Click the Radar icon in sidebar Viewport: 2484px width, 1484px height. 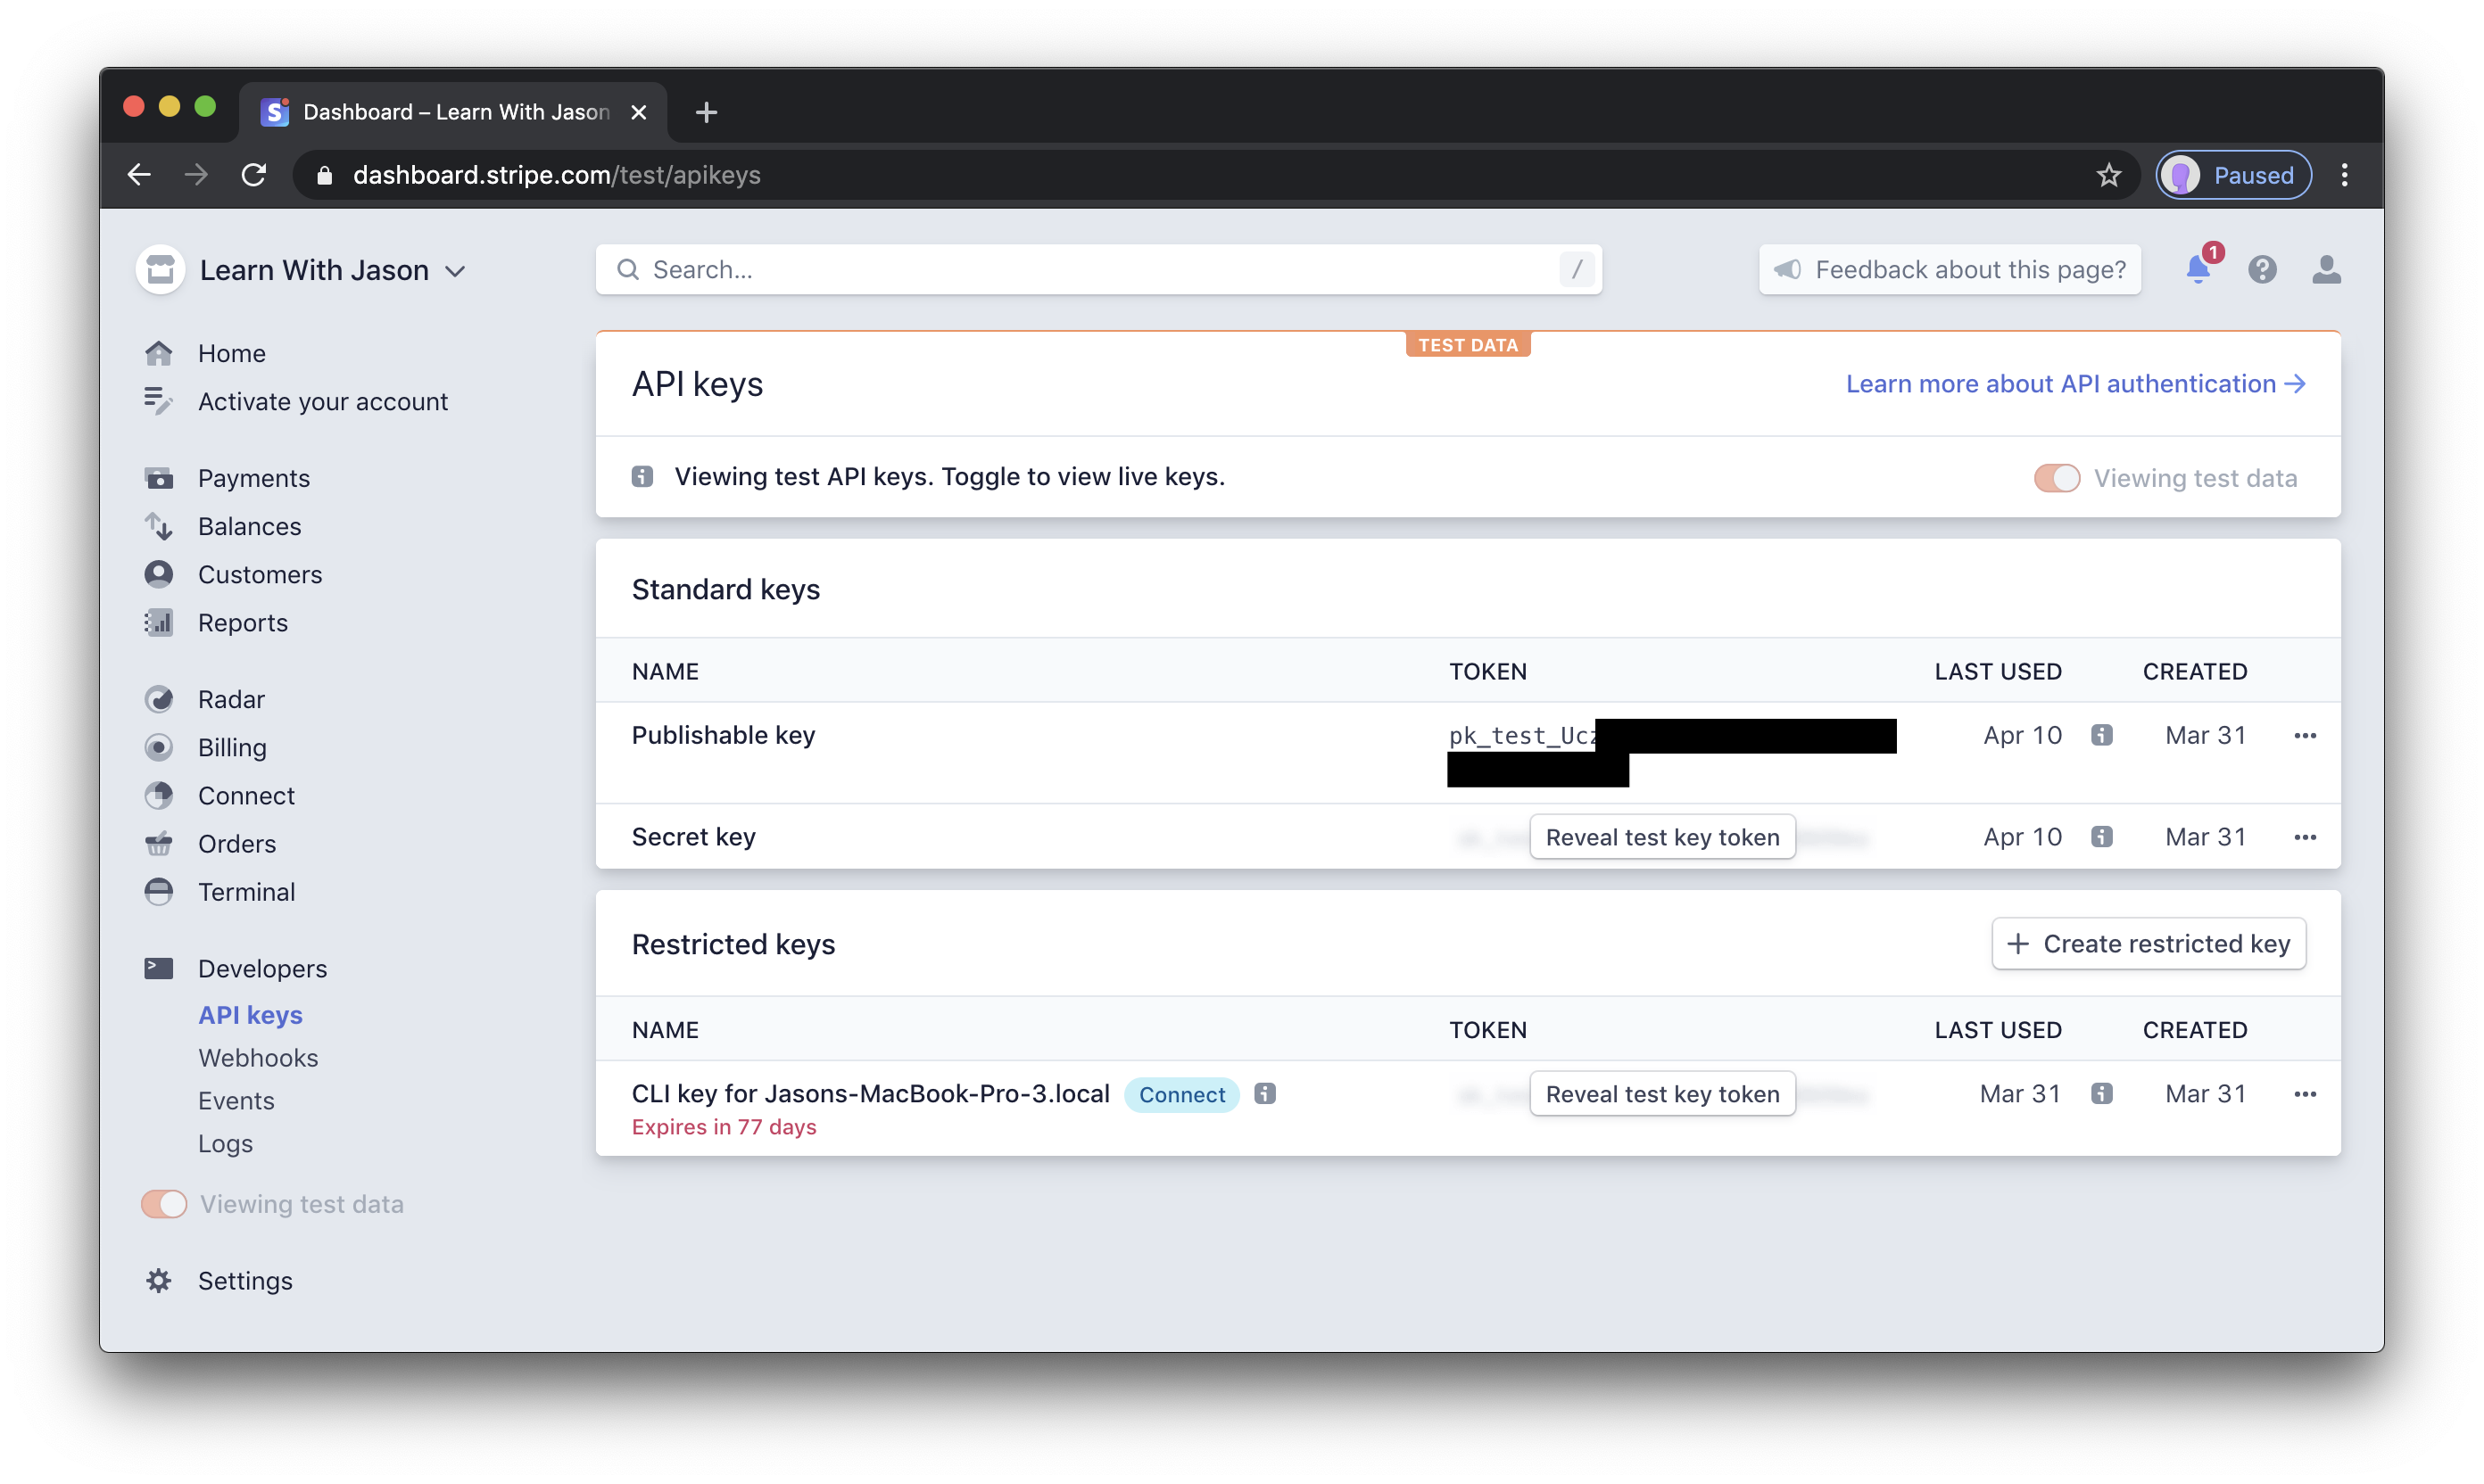[161, 697]
